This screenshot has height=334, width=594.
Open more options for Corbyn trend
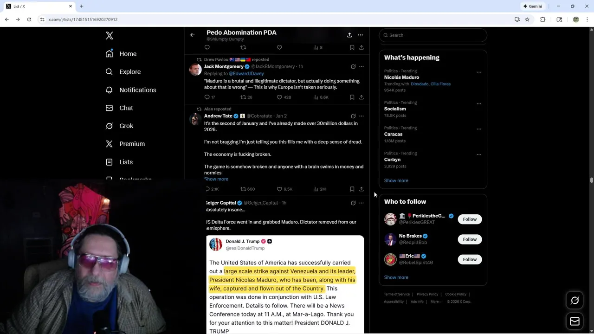coord(479,154)
